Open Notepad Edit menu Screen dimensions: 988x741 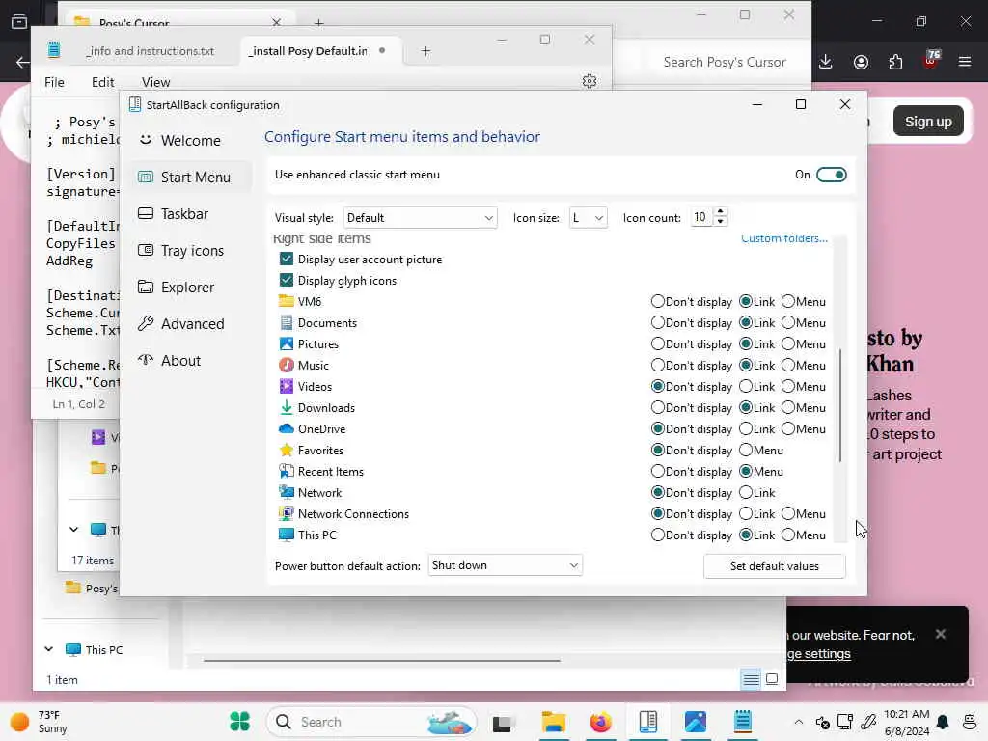(102, 82)
